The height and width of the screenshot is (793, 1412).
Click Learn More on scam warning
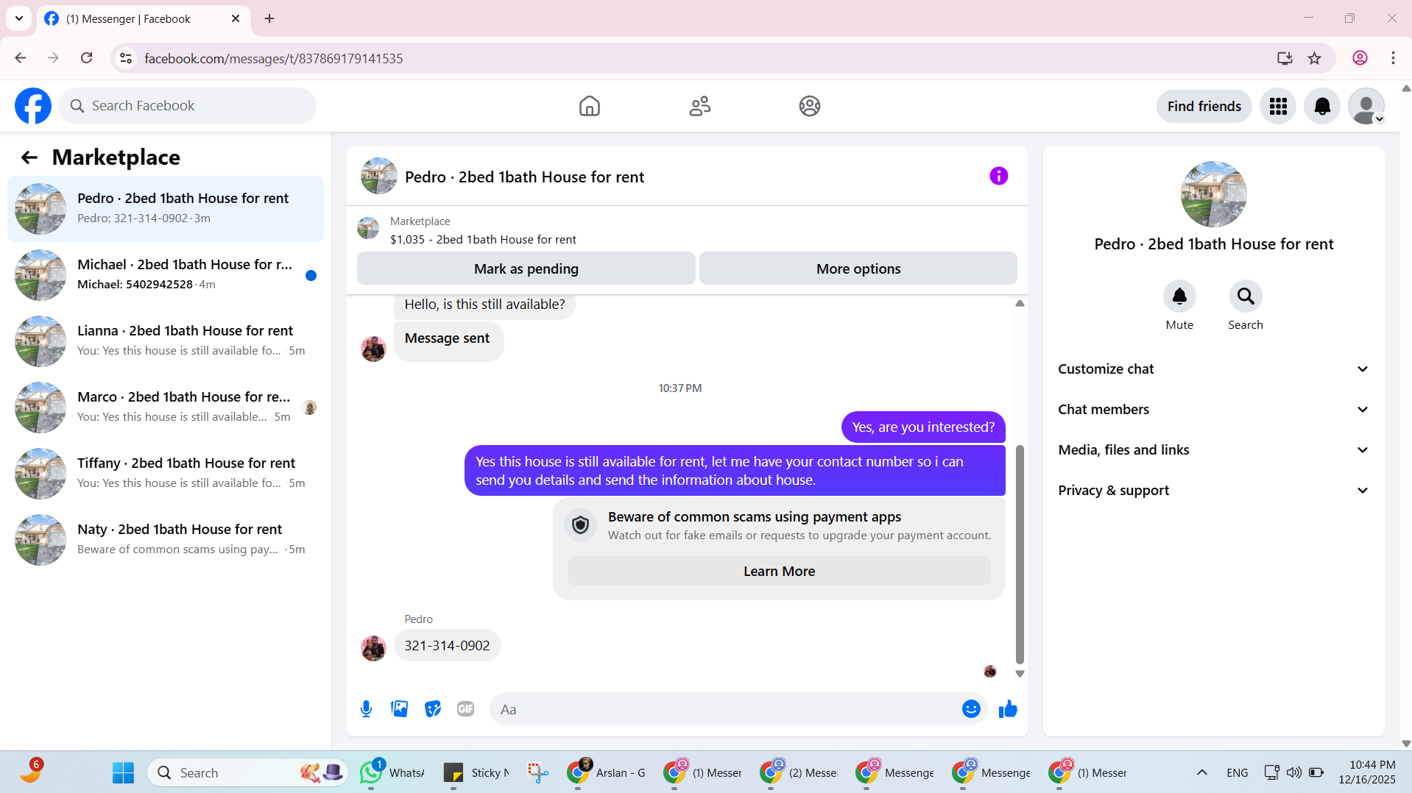click(x=779, y=572)
